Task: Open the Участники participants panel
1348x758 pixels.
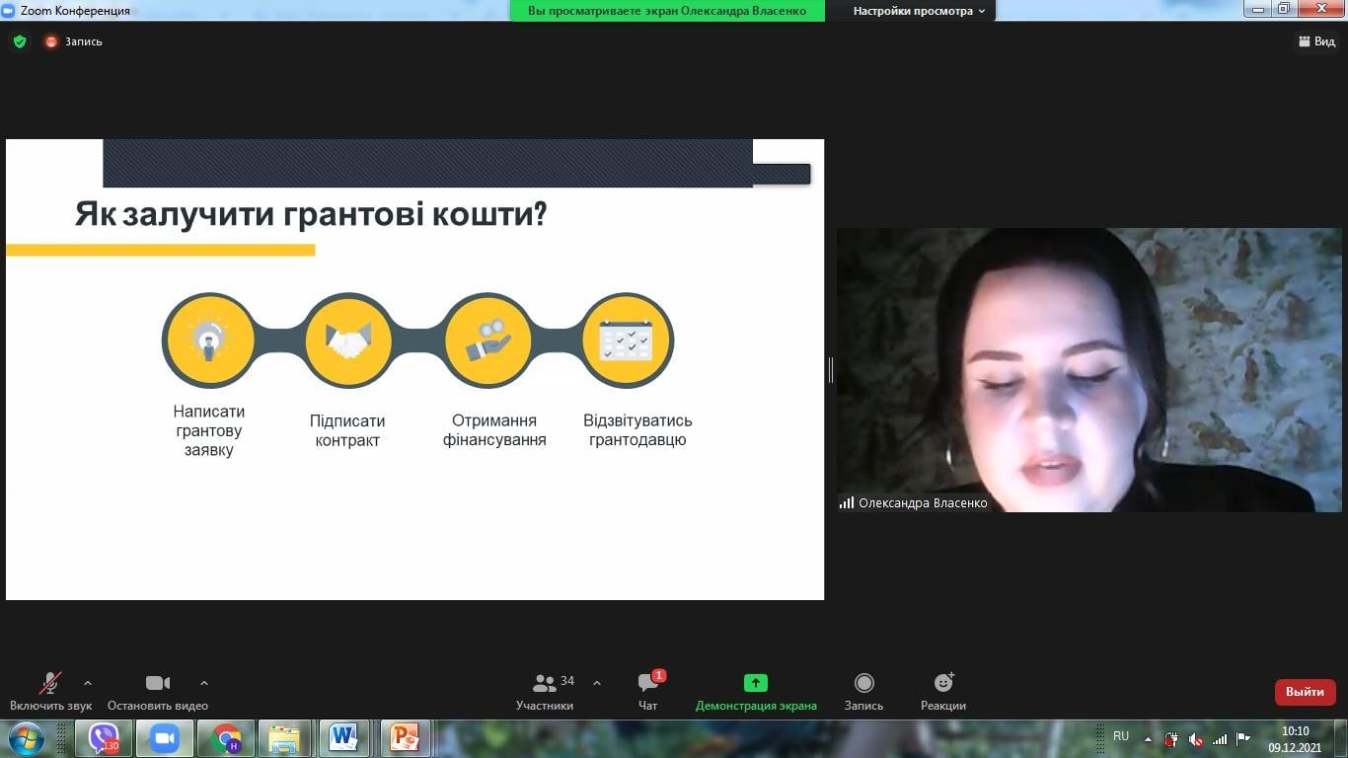Action: [x=545, y=691]
